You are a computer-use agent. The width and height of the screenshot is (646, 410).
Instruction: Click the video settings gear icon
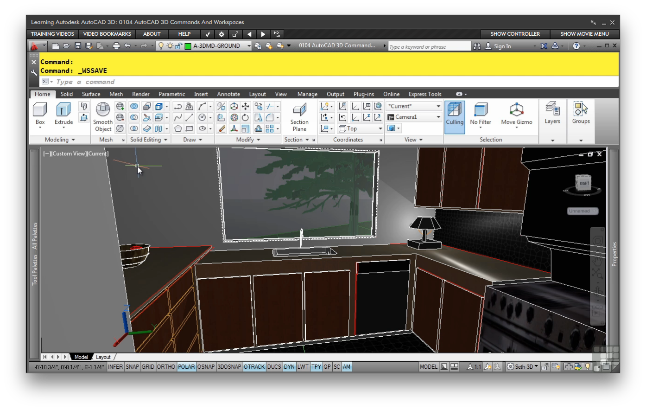222,34
